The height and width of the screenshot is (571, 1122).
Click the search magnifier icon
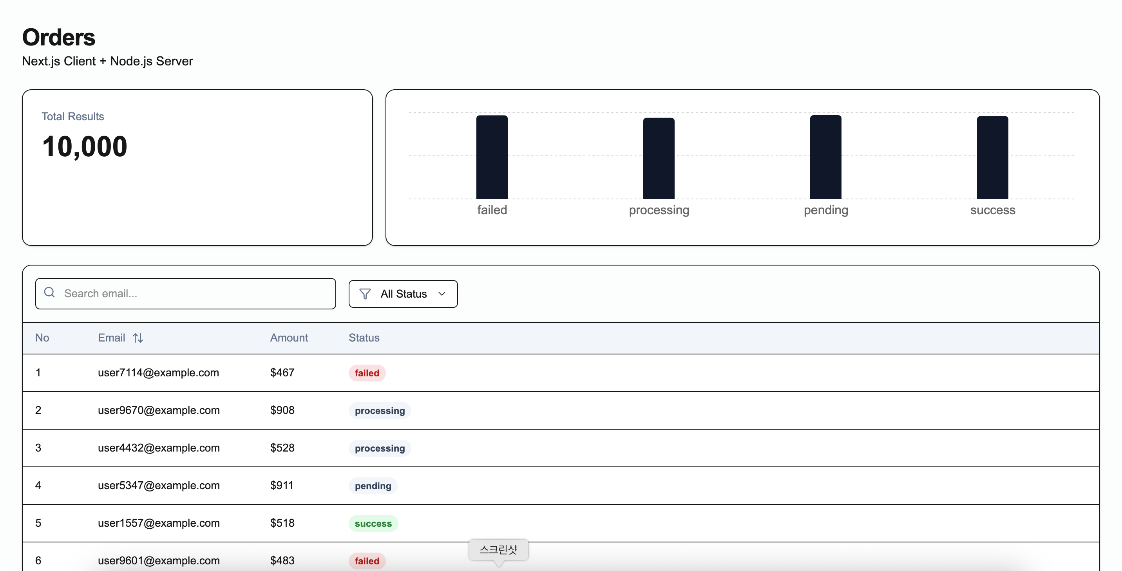pos(50,292)
